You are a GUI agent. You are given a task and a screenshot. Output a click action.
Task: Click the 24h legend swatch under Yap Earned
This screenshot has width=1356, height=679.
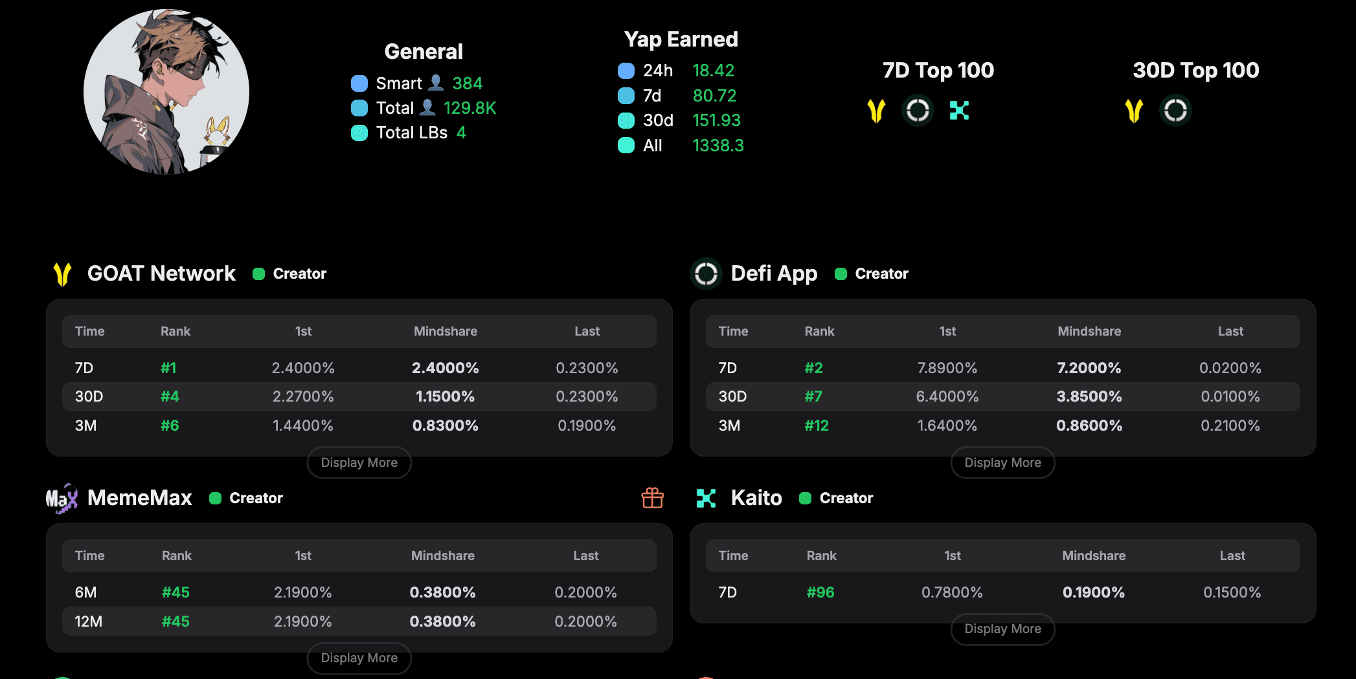(626, 70)
